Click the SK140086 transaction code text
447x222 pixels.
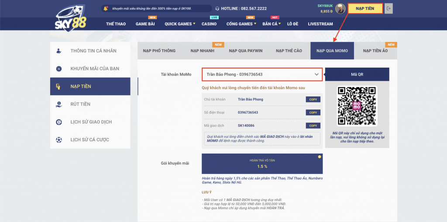point(246,126)
